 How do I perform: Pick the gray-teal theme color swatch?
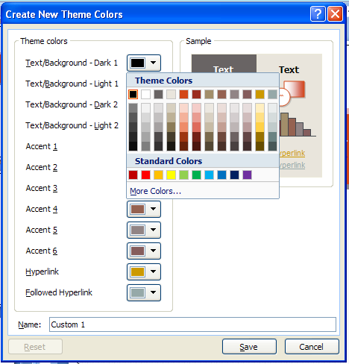272,95
